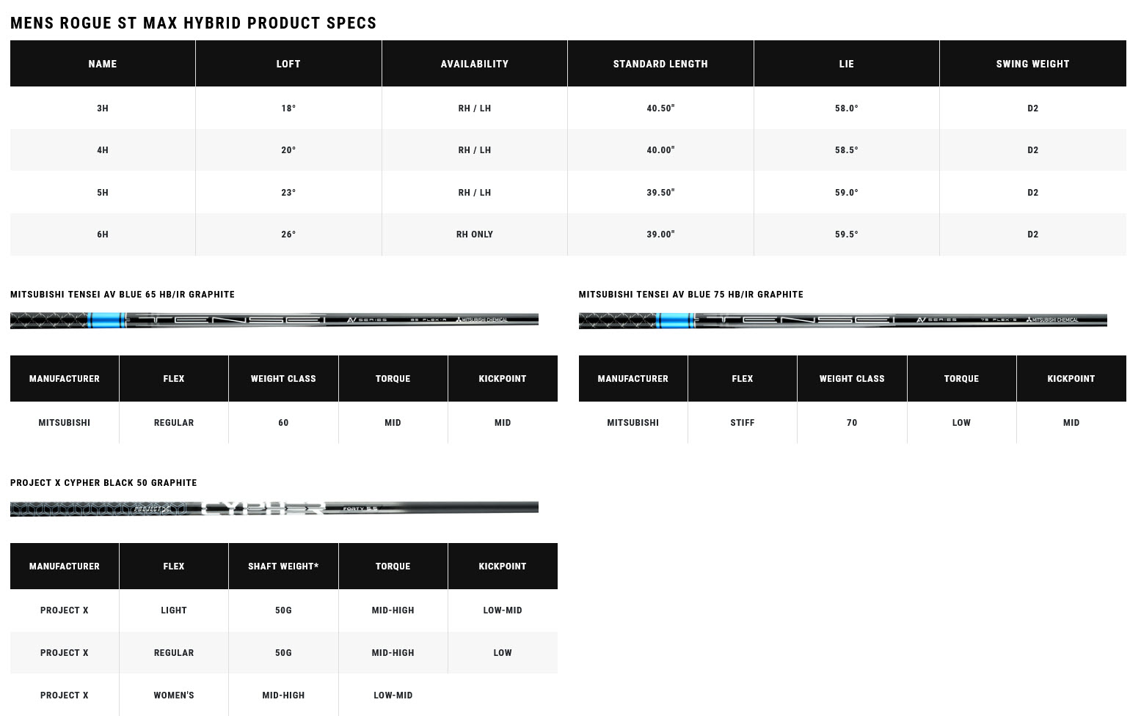
Task: Click the 40.50" standard length cell
Action: click(660, 108)
